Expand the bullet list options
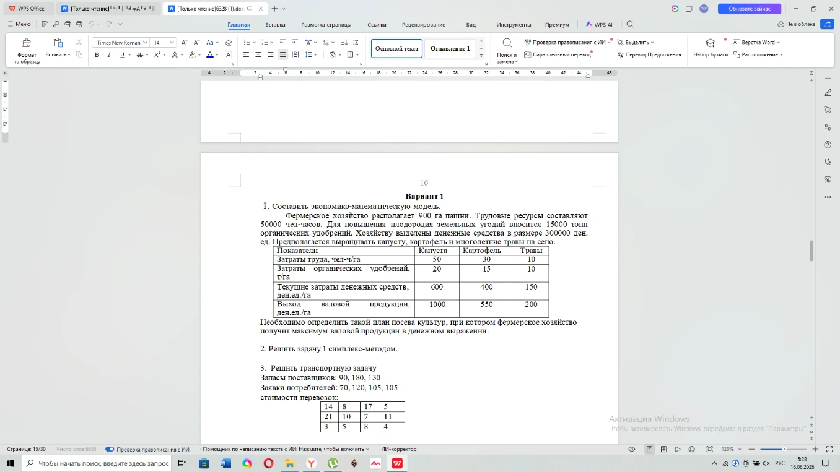 253,43
